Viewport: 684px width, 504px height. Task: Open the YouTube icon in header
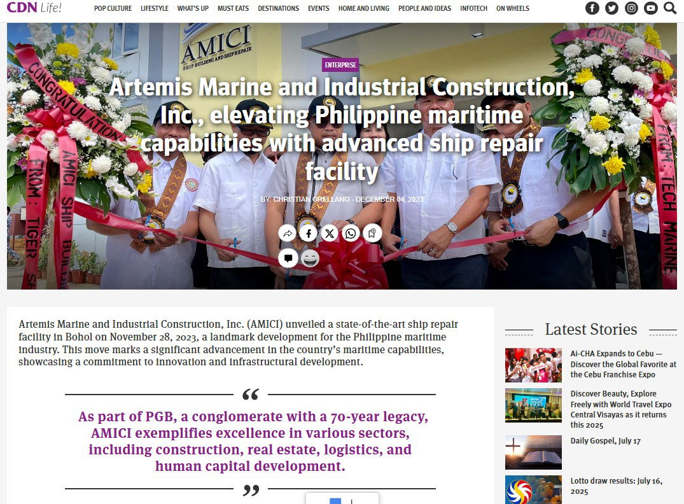pyautogui.click(x=650, y=8)
